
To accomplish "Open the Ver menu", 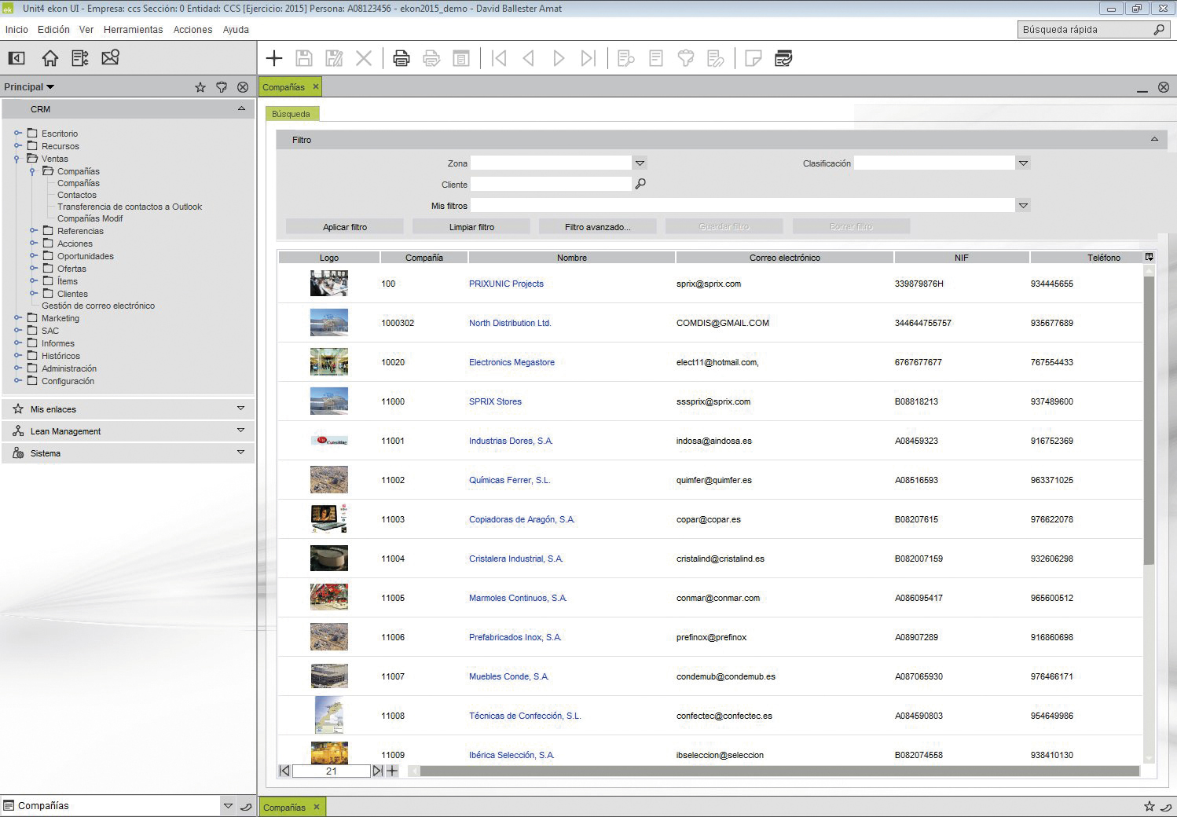I will point(86,30).
